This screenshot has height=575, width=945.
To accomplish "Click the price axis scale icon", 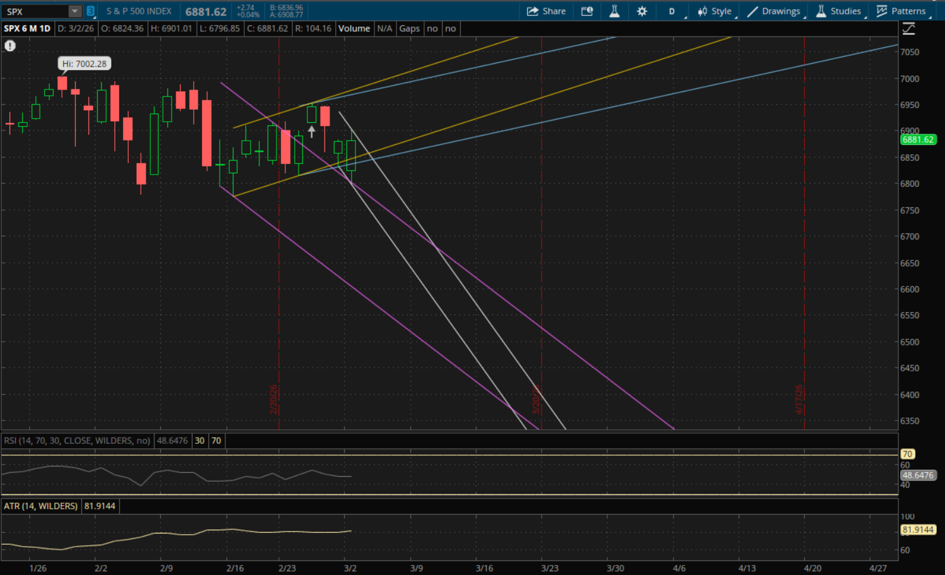I will tap(908, 28).
